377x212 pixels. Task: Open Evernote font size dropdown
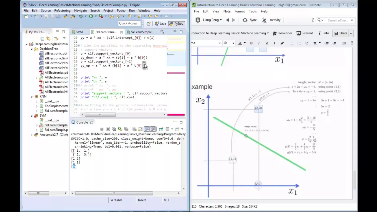pyautogui.click(x=233, y=43)
